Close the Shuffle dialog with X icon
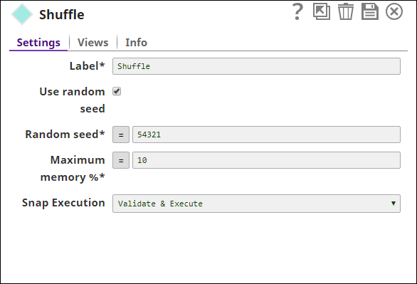This screenshot has width=417, height=284. [394, 11]
